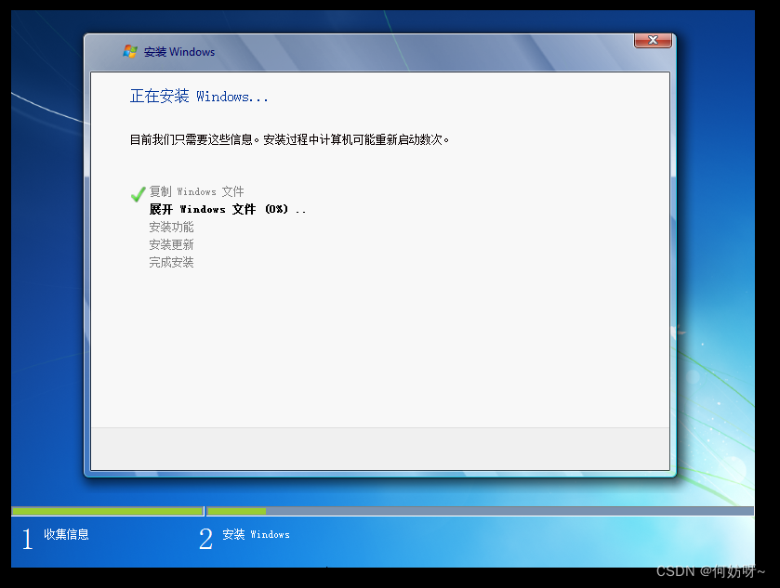
Task: Click the bottom label 收集信息
Action: pyautogui.click(x=66, y=534)
